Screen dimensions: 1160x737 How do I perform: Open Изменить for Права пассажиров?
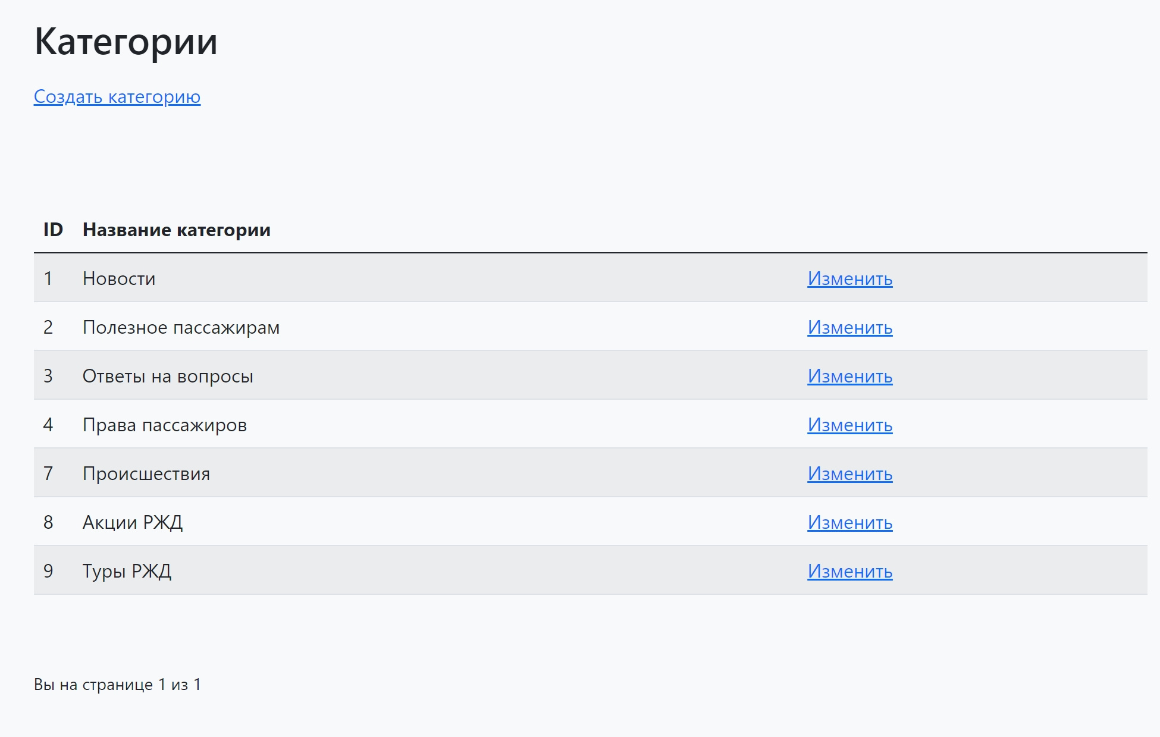point(849,425)
